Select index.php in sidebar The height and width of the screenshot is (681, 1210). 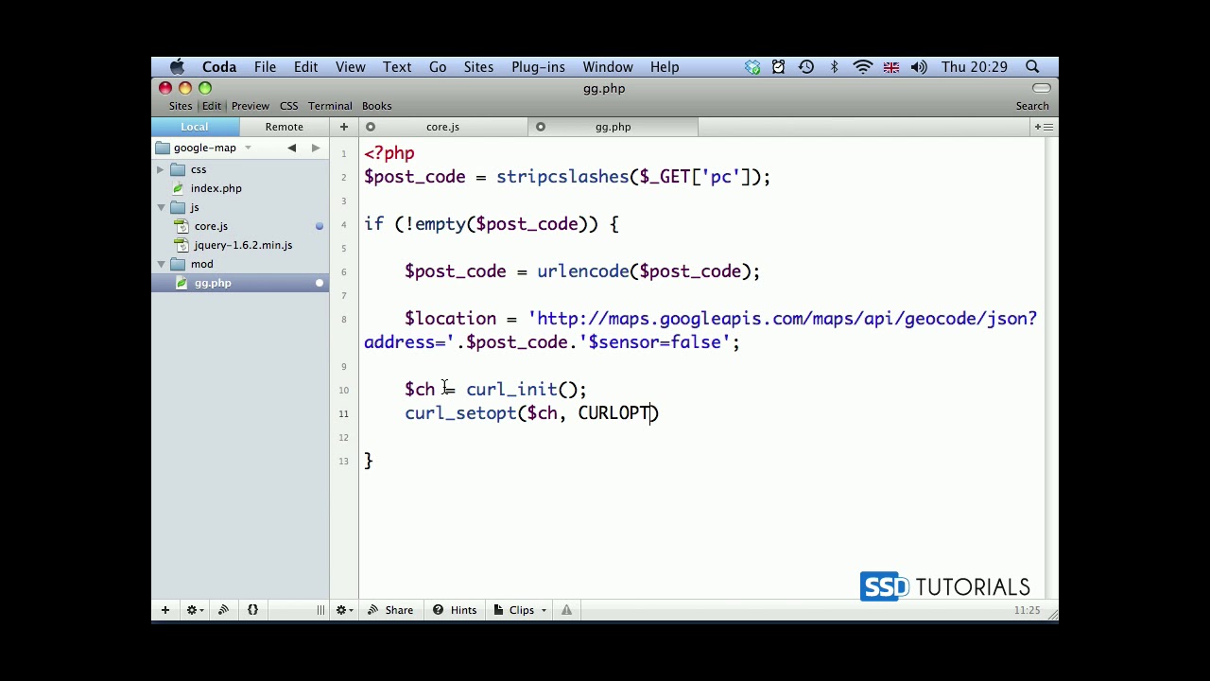(216, 188)
